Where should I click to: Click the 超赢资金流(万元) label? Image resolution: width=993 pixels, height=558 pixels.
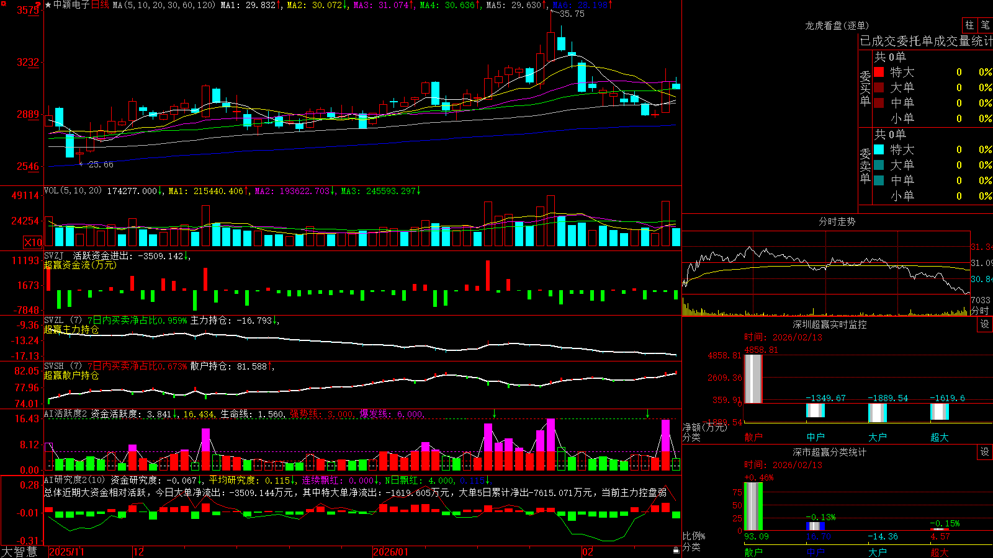(x=80, y=265)
